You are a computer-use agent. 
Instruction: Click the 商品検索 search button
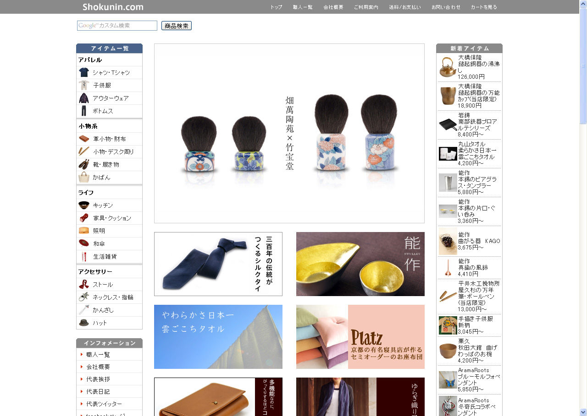click(x=177, y=26)
